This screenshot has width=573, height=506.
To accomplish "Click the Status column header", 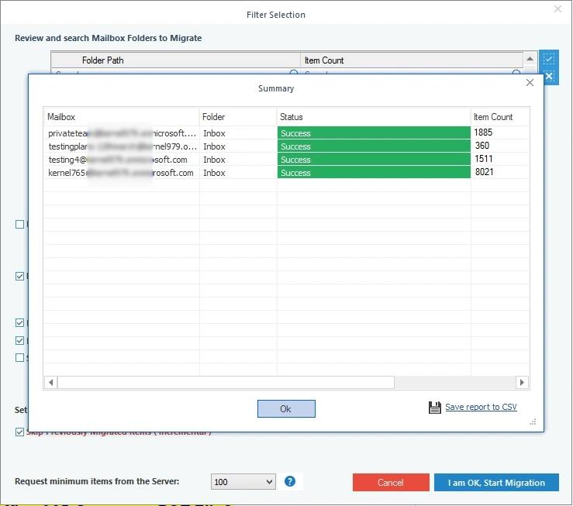I will coord(374,117).
